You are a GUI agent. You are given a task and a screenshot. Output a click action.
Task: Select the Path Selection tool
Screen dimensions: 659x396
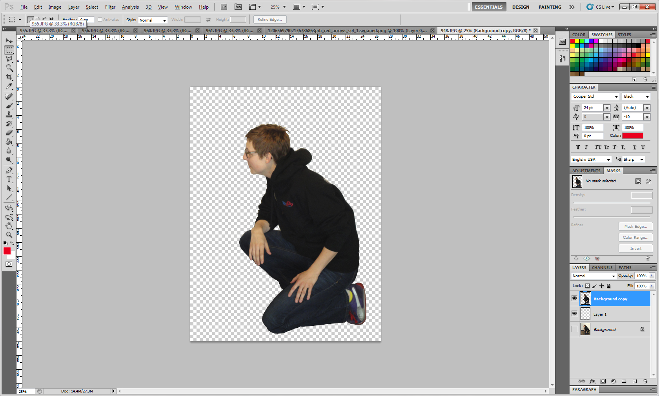(9, 188)
